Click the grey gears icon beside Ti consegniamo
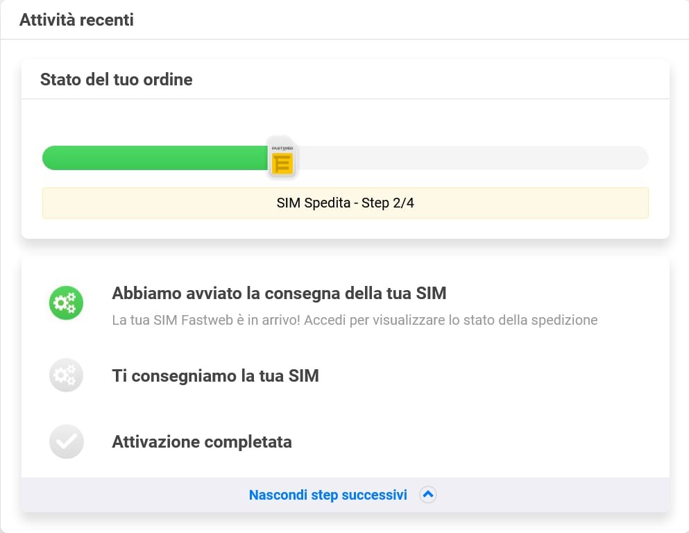This screenshot has height=533, width=689. 66,375
